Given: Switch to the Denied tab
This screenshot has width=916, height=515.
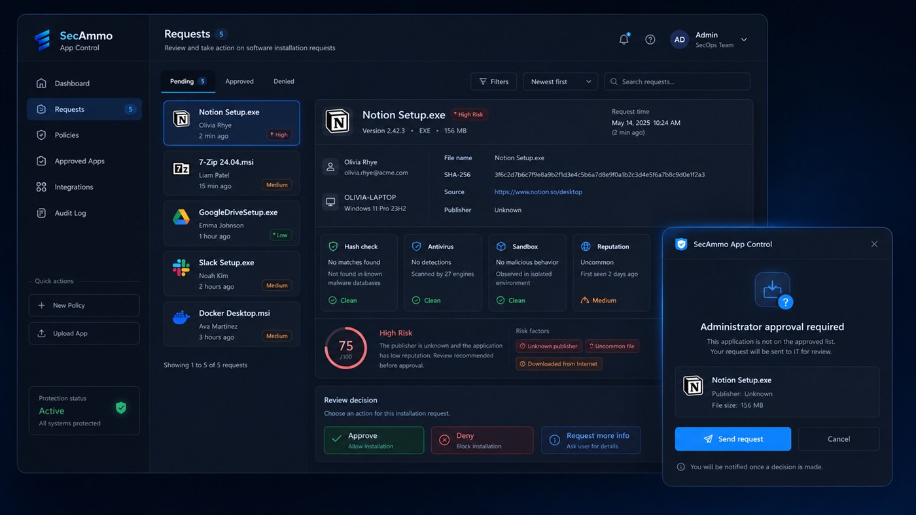Looking at the screenshot, I should click(284, 82).
